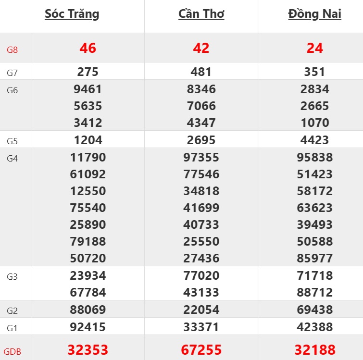Select the GDB special prize label
Image resolution: width=363 pixels, height=360 pixels.
pyautogui.click(x=13, y=351)
